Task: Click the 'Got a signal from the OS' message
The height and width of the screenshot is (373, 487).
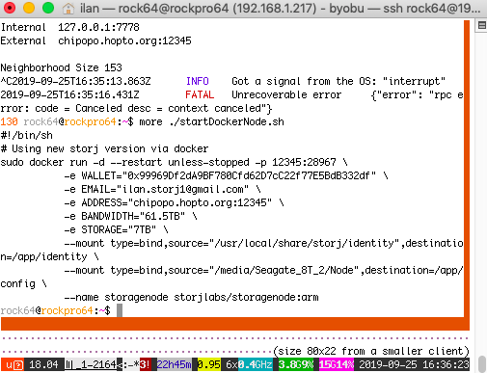Action: point(338,81)
